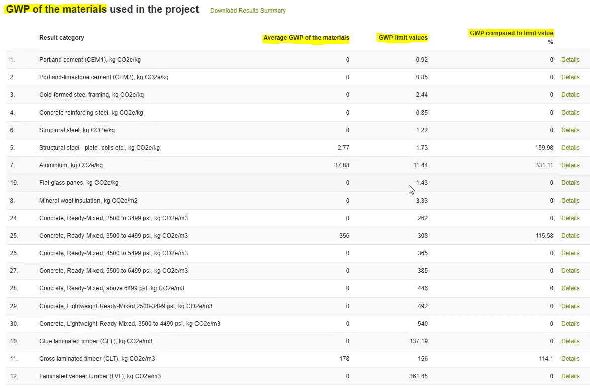This screenshot has width=590, height=388.
Task: Open Details for Structural steel
Action: tap(570, 130)
